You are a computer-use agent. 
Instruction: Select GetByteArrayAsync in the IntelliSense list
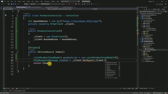(111, 71)
